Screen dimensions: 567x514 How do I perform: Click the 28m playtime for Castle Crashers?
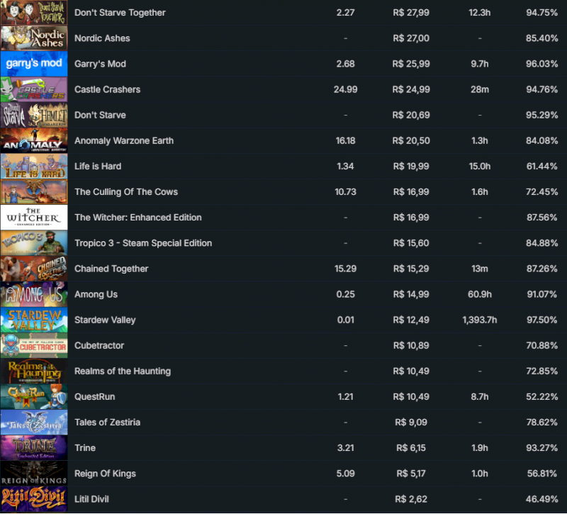coord(480,89)
